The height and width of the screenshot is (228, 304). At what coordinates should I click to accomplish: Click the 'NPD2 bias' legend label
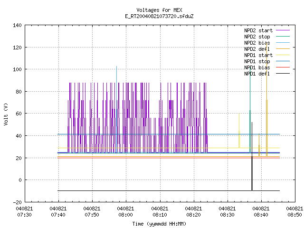[x=257, y=43]
